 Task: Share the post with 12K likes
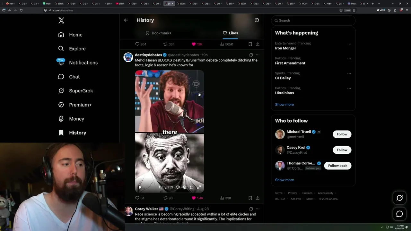point(258,44)
